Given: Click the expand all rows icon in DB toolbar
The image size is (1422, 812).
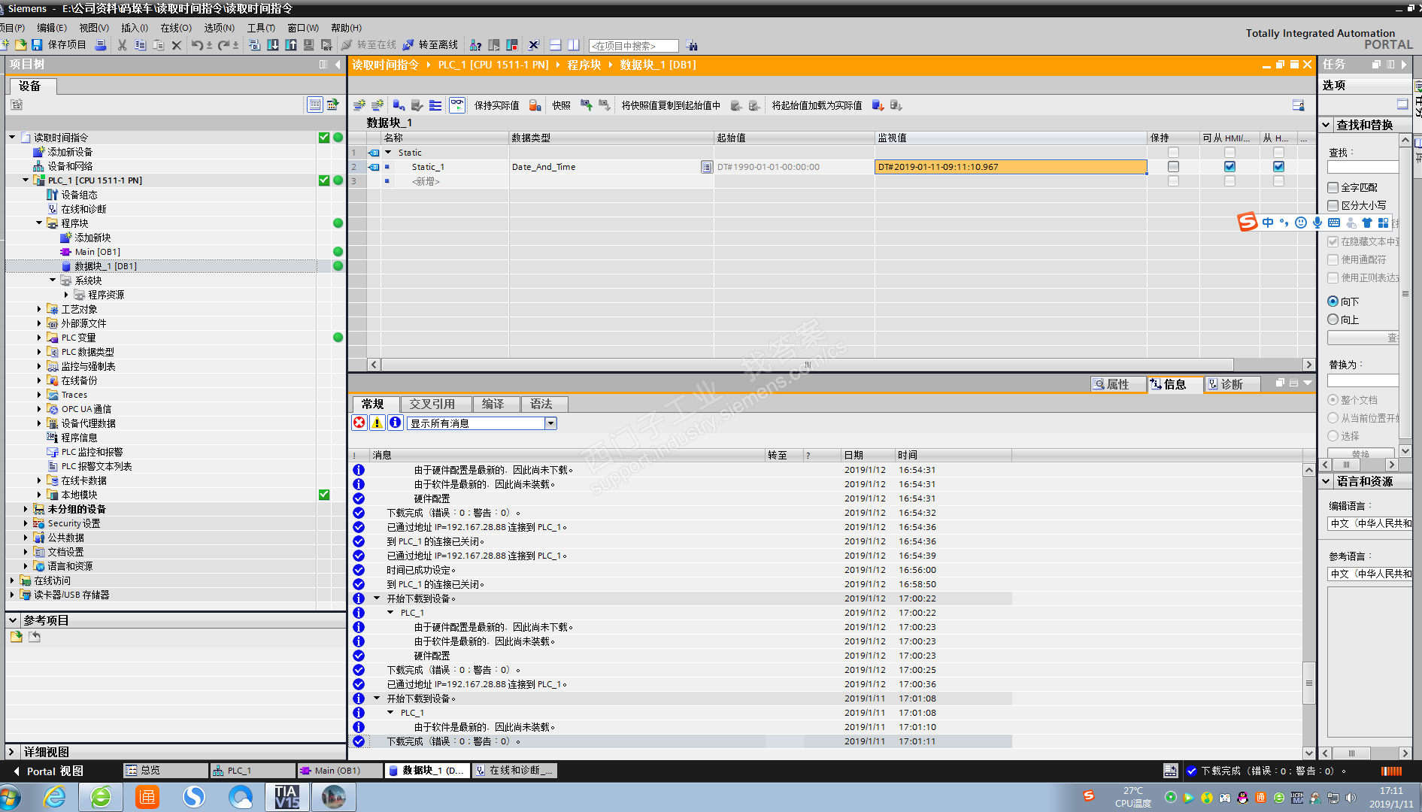Looking at the screenshot, I should [x=435, y=105].
